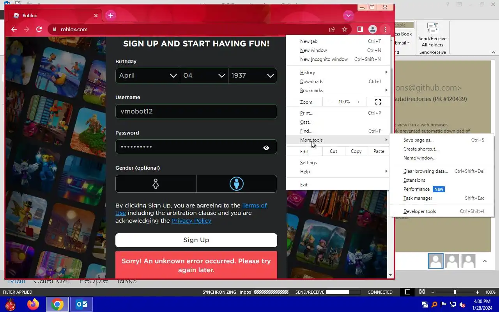Toggle fullscreen icon in the Zoom row
The height and width of the screenshot is (312, 499).
(x=378, y=102)
